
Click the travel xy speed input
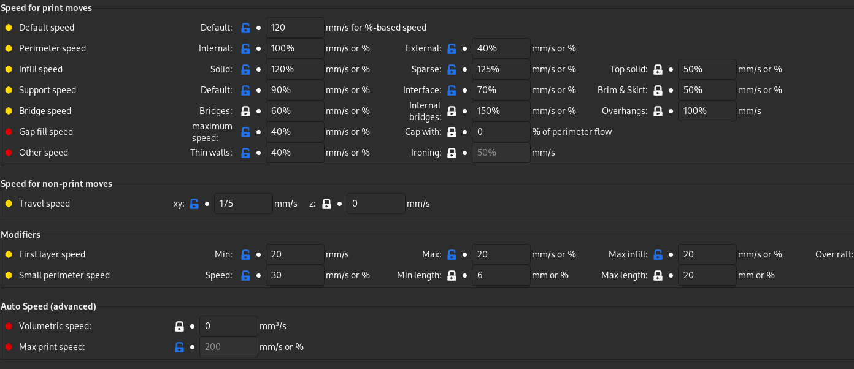(x=243, y=204)
